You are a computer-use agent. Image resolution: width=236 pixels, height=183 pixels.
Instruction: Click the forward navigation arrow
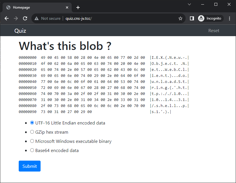tap(16, 18)
